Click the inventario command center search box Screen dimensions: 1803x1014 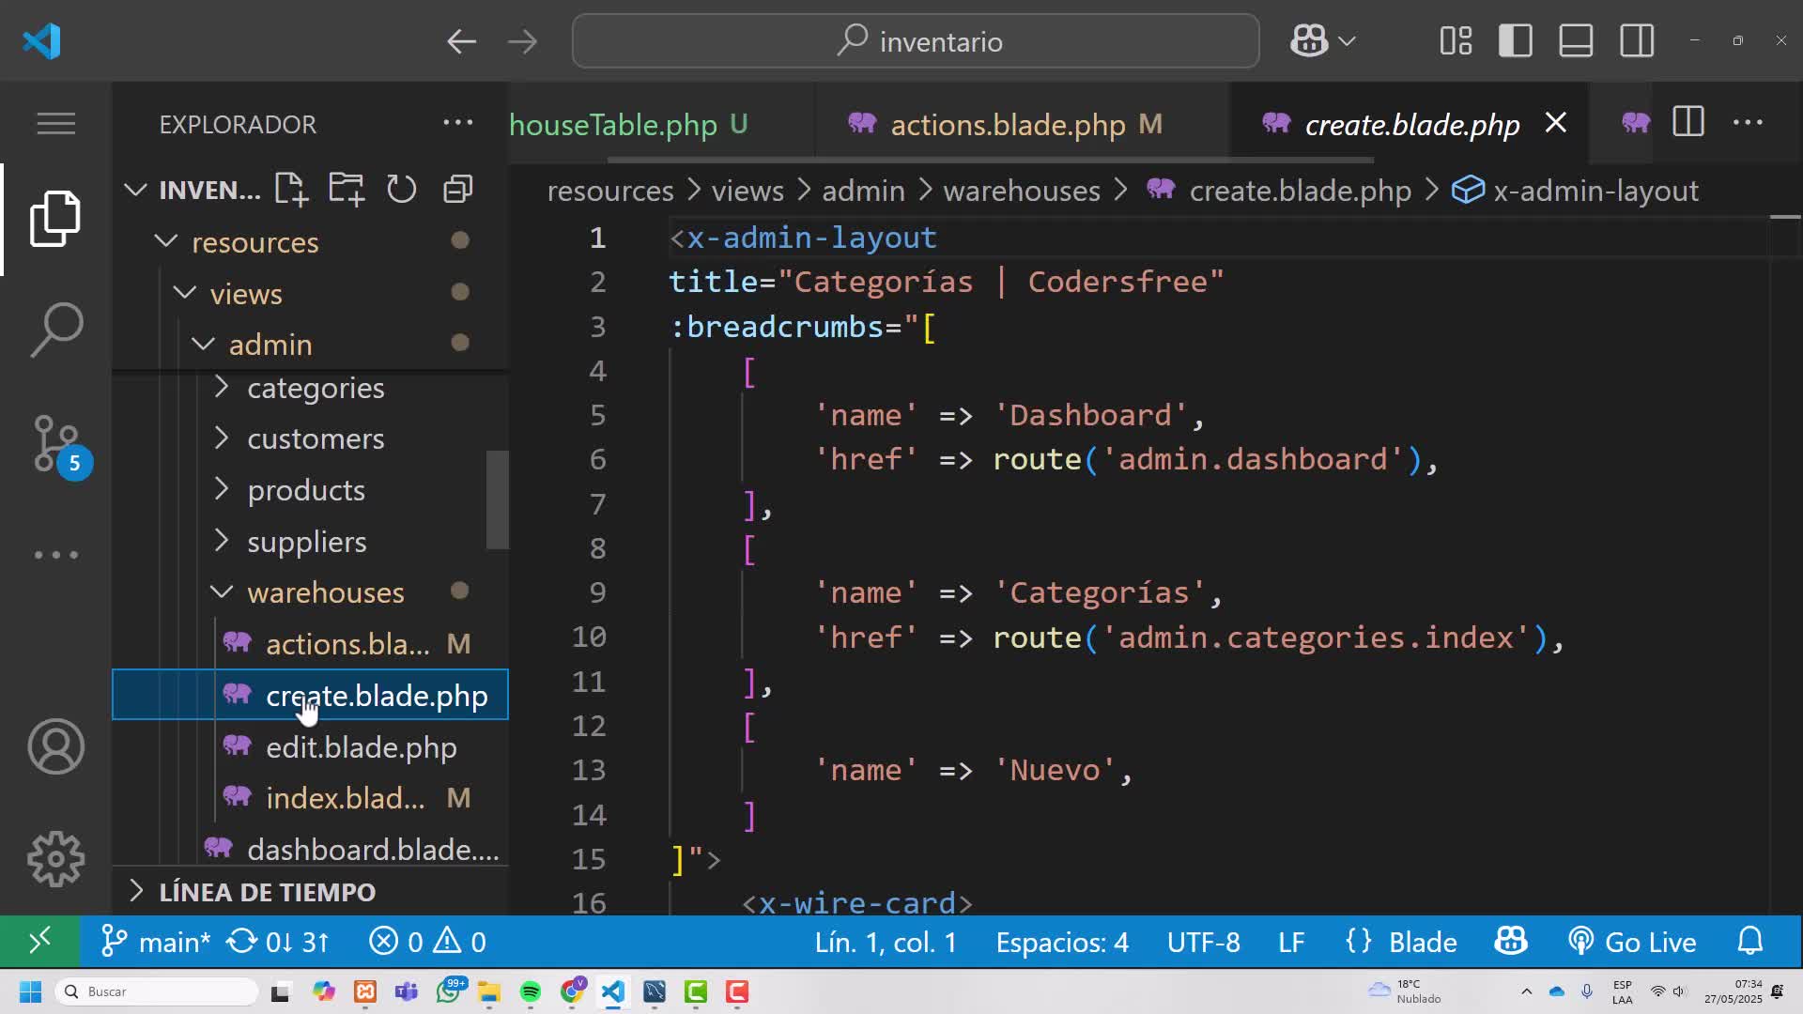point(916,41)
